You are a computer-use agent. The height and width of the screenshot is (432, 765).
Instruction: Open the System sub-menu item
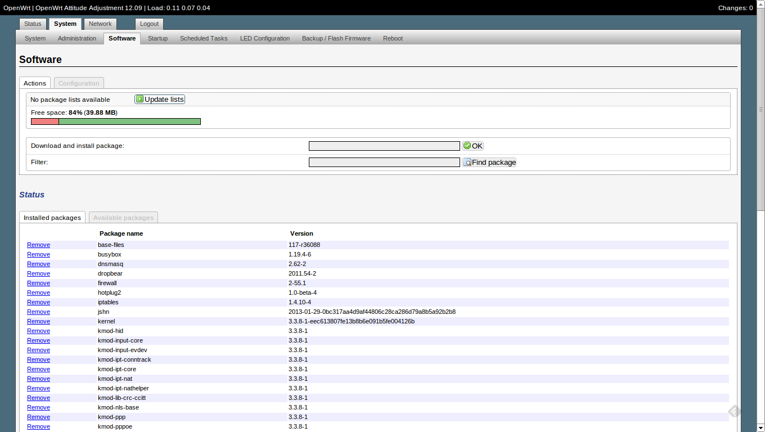tap(35, 38)
